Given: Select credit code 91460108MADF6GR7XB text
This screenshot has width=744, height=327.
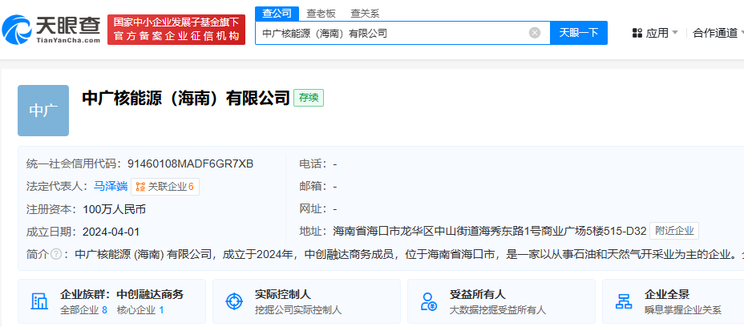Looking at the screenshot, I should click(190, 163).
